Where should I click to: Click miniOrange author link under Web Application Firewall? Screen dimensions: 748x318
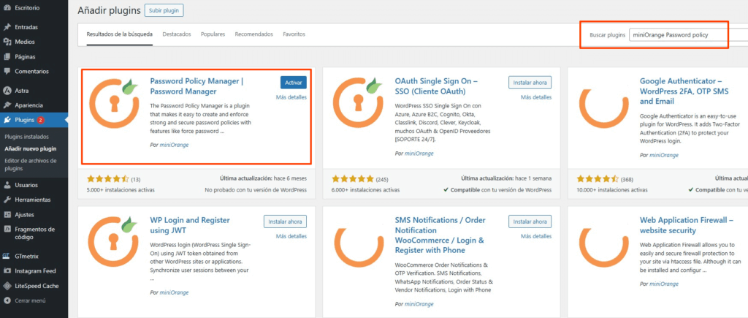point(663,284)
